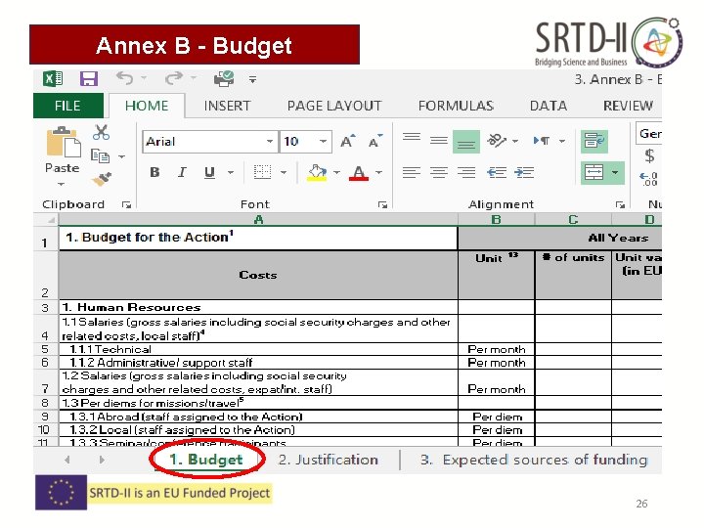Increase indent icon
This screenshot has height=528, width=704.
524,172
